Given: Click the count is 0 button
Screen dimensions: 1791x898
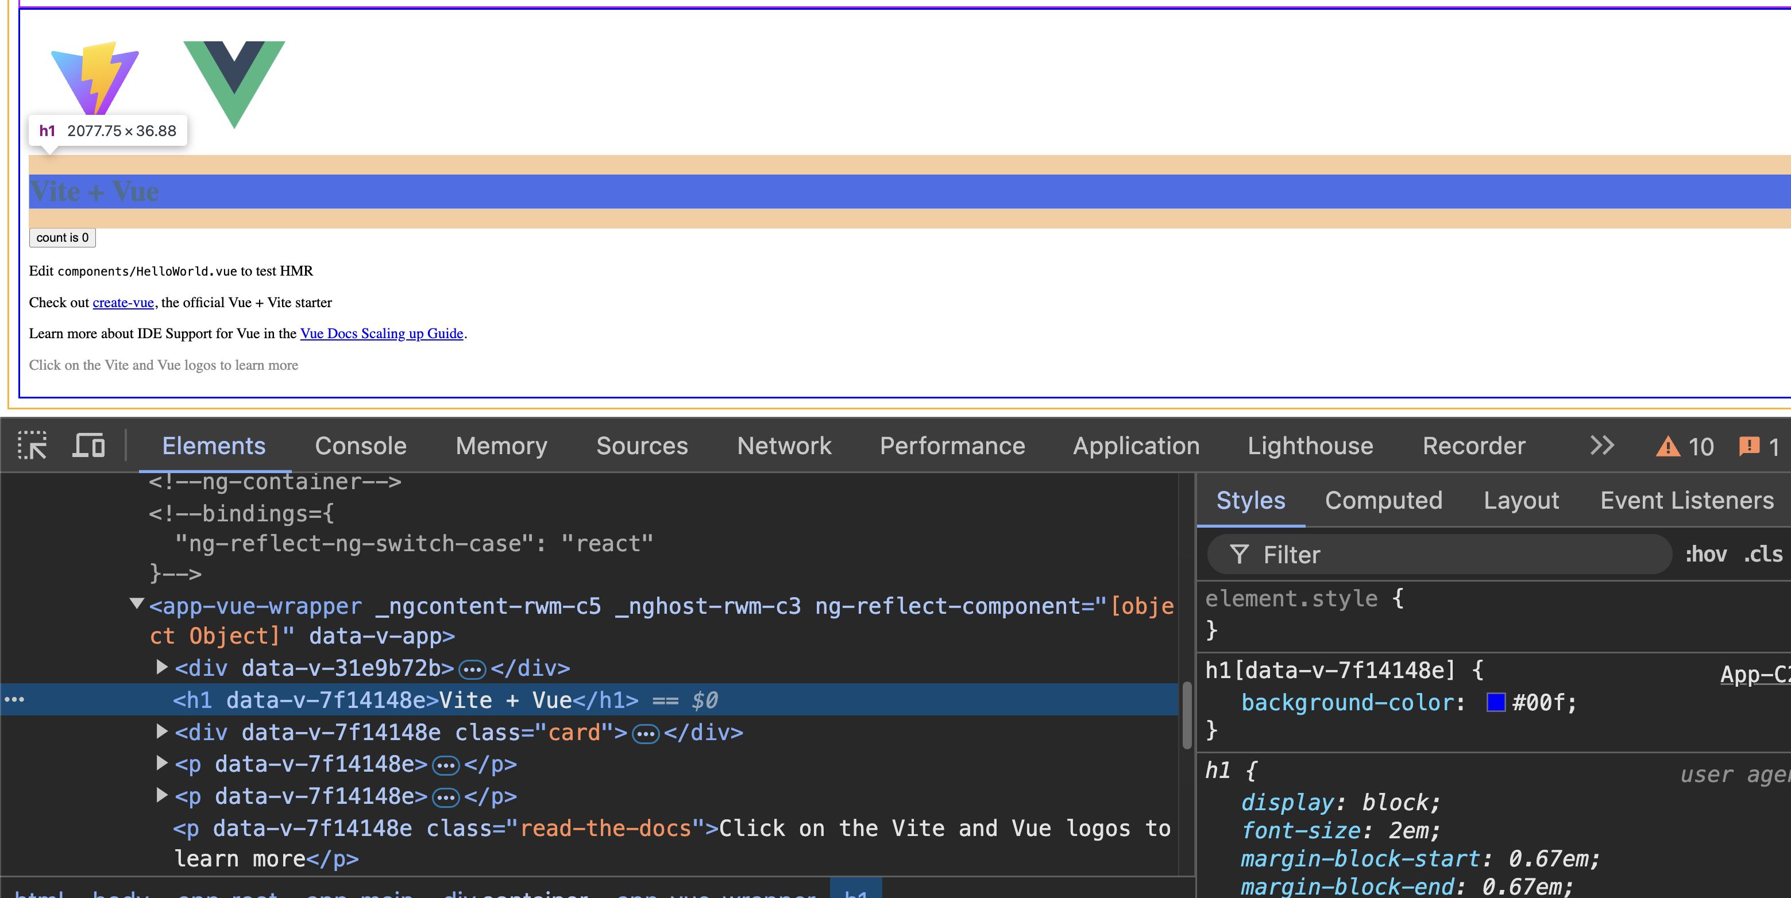Looking at the screenshot, I should coord(62,238).
